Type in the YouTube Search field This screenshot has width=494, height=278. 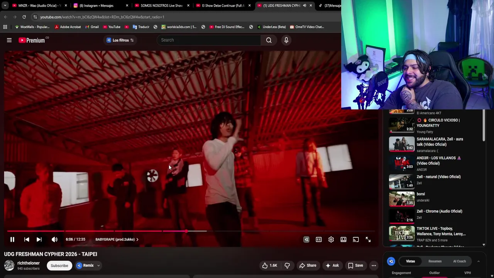tap(209, 40)
